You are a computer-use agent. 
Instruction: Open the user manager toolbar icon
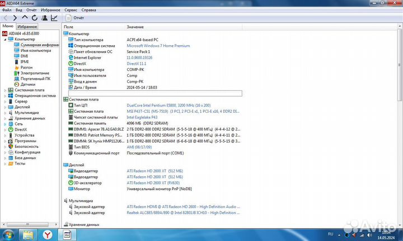pyautogui.click(x=44, y=18)
